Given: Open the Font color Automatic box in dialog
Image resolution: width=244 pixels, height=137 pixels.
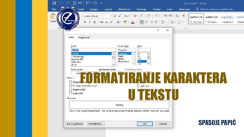Looking at the screenshot, I should (84, 73).
